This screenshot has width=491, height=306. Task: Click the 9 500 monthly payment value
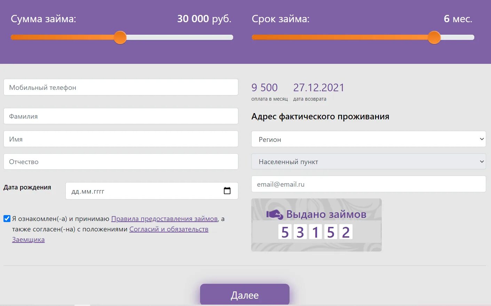[264, 87]
